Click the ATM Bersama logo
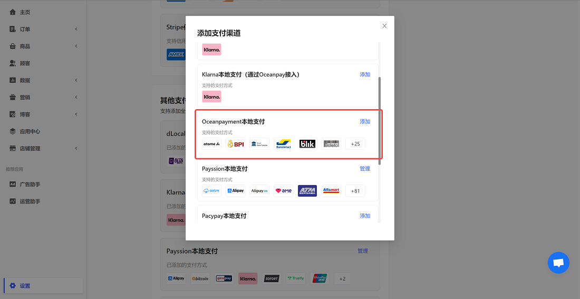The width and height of the screenshot is (580, 299). (x=307, y=191)
